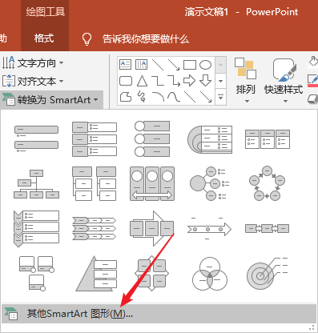Select the rounded rectangle shape

pyautogui.click(x=126, y=81)
